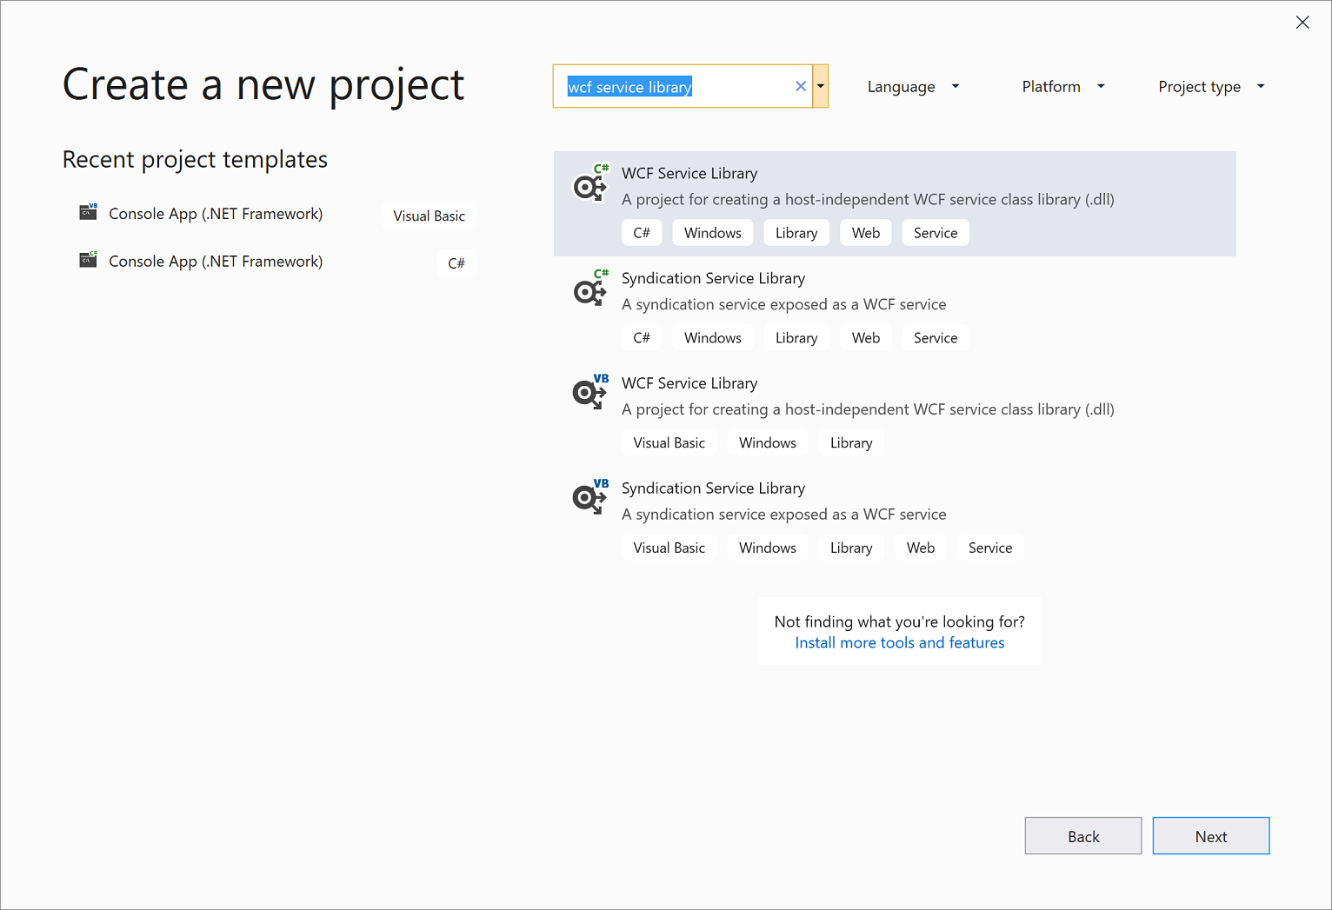Click the C# Syndication Service Library icon
This screenshot has width=1332, height=910.
[x=590, y=289]
